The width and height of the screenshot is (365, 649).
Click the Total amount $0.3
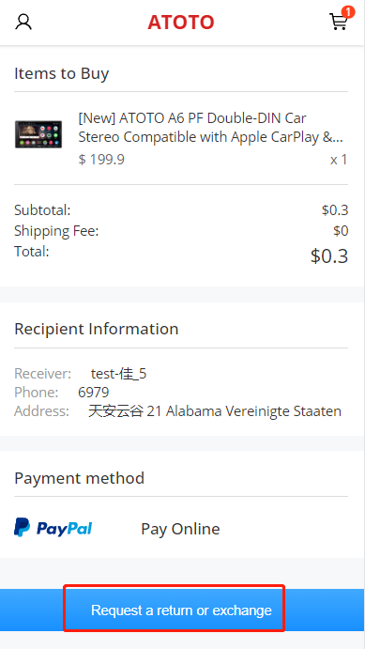click(x=329, y=256)
